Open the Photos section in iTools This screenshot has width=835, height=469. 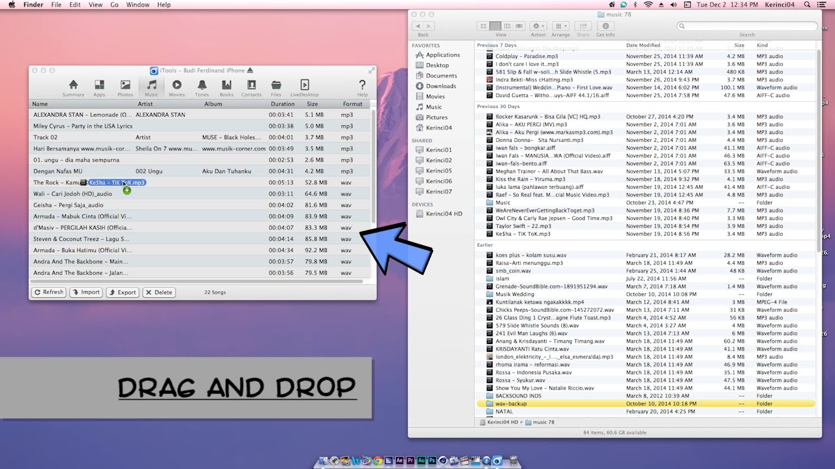tap(125, 88)
